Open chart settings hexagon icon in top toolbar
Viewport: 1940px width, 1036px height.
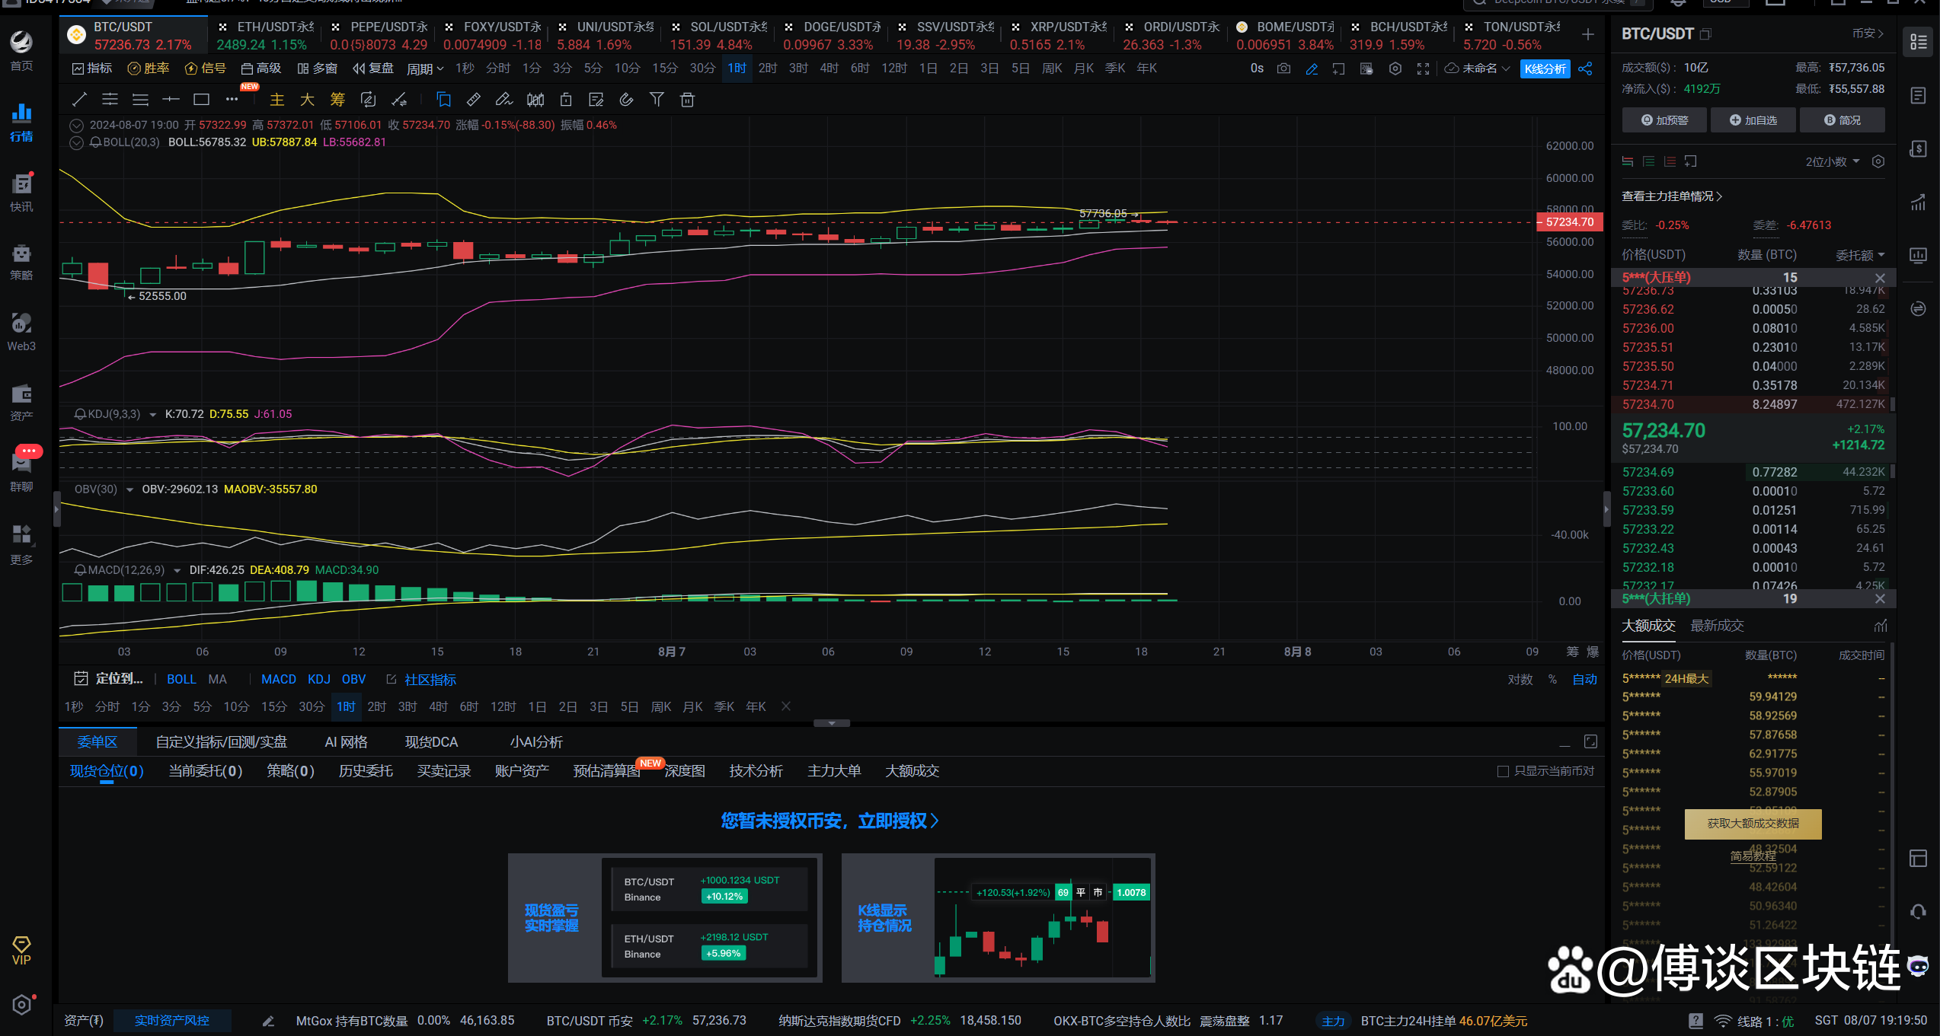point(1395,69)
